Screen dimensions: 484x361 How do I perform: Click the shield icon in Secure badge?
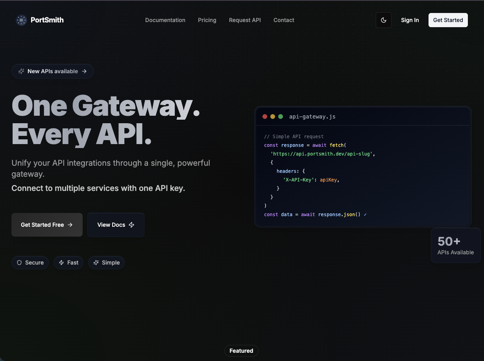pos(19,263)
